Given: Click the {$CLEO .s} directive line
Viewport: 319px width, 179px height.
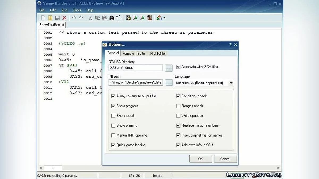Looking at the screenshot, I should (x=72, y=43).
